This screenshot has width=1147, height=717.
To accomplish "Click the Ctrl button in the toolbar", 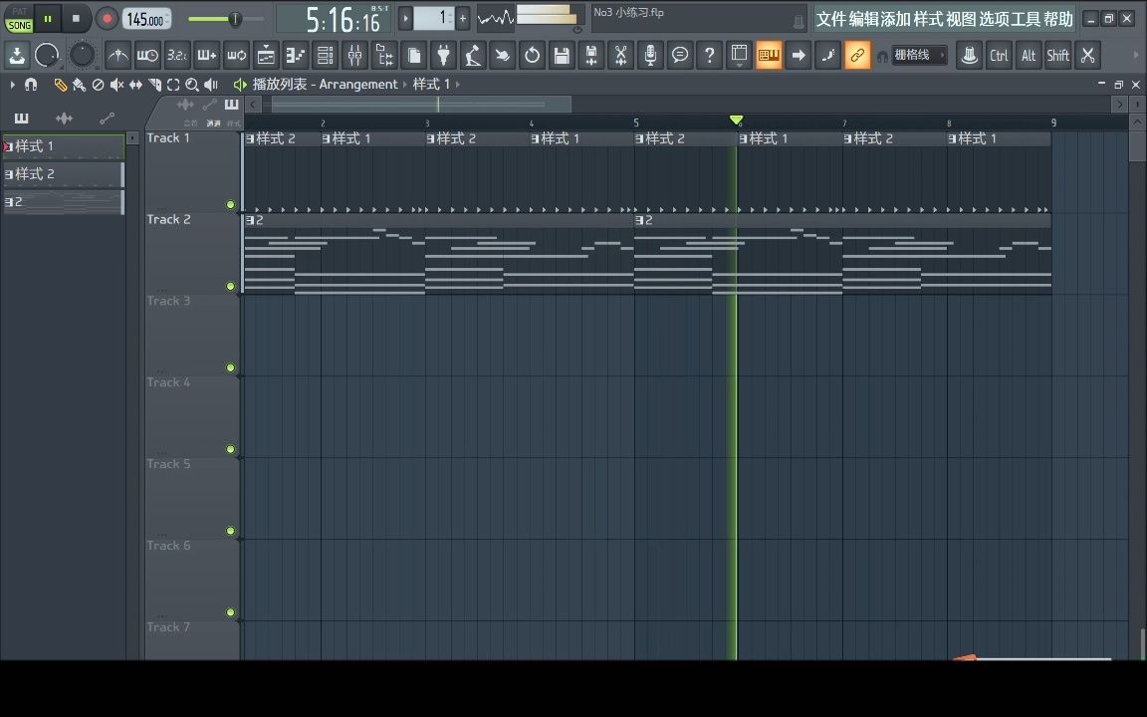I will 999,55.
